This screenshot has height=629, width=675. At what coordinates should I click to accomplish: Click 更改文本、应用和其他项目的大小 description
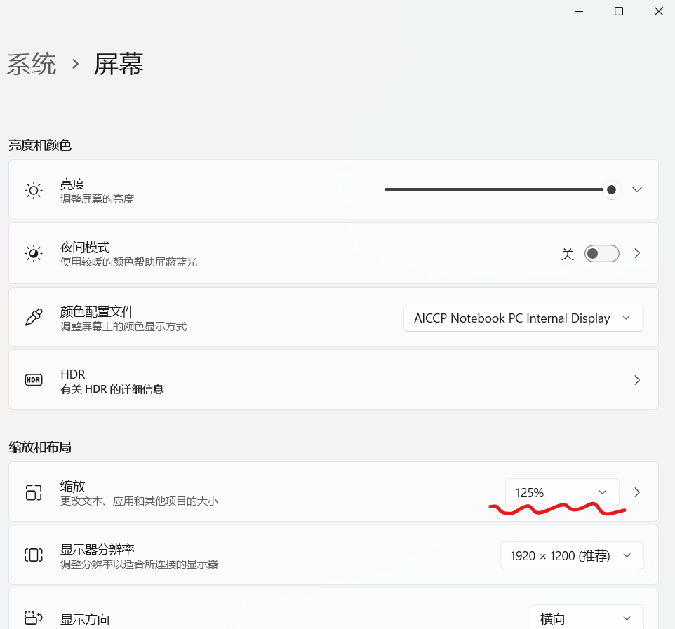tap(139, 501)
